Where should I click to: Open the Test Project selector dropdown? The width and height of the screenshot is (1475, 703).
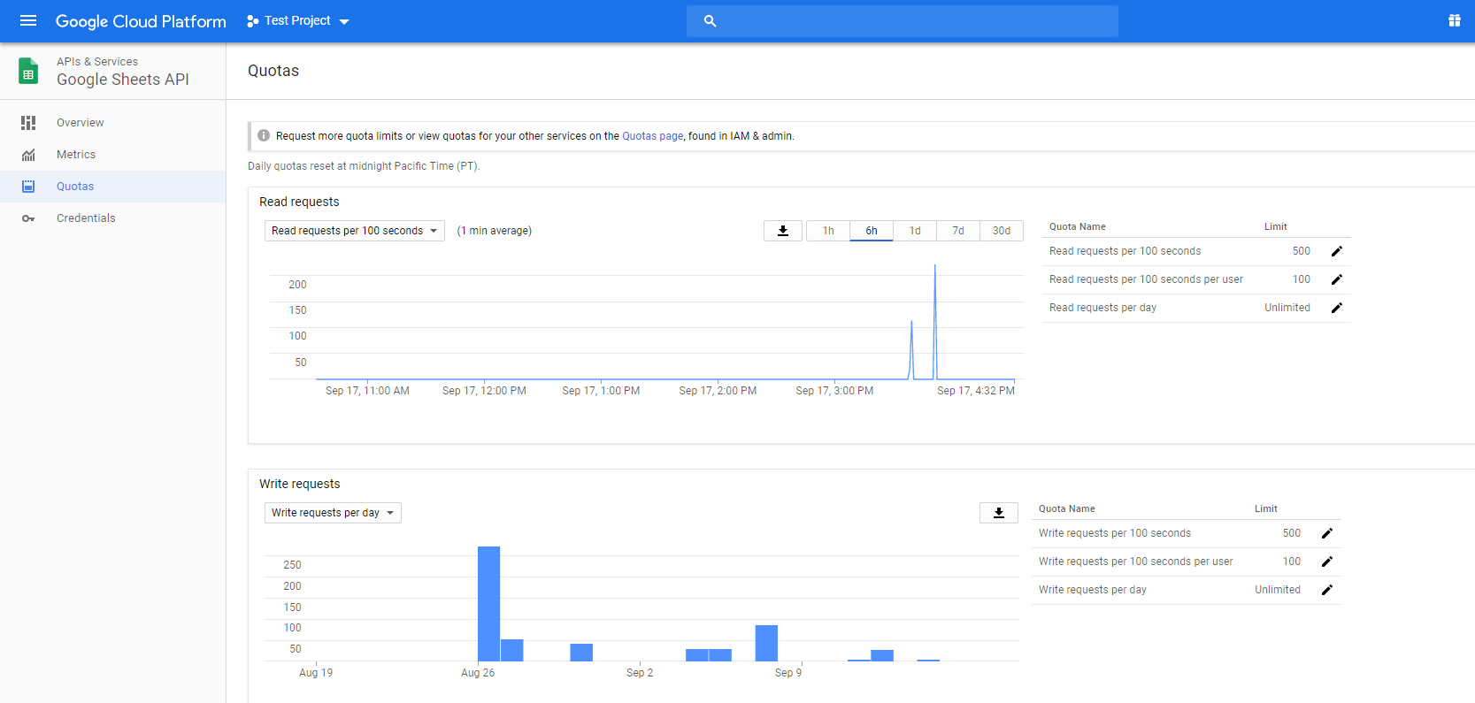(298, 20)
